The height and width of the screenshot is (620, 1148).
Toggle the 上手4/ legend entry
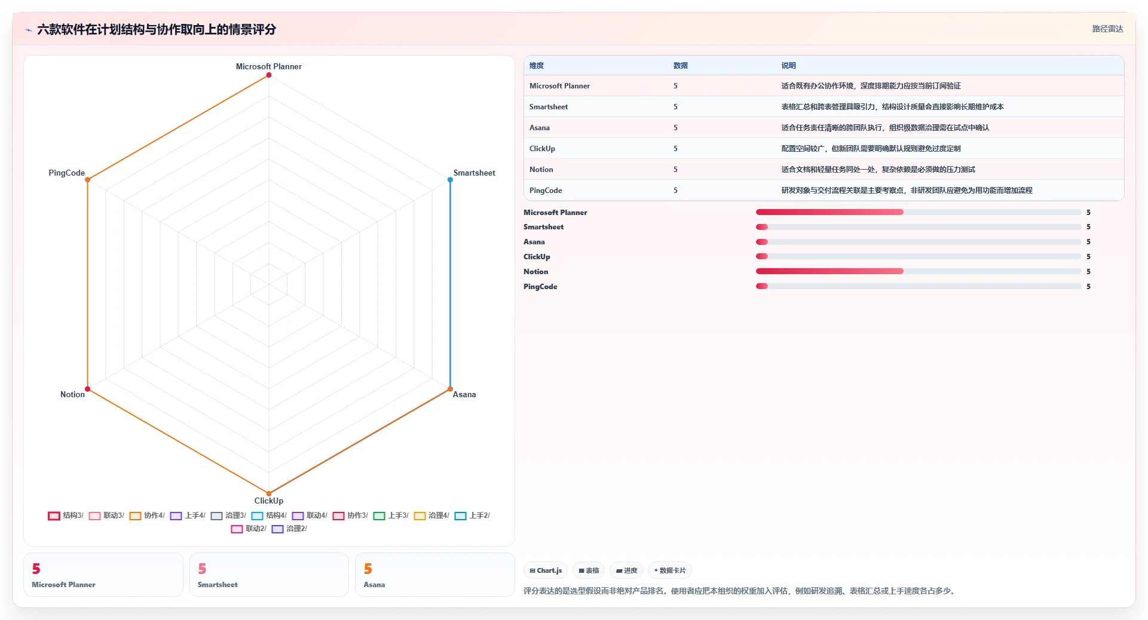[x=188, y=515]
